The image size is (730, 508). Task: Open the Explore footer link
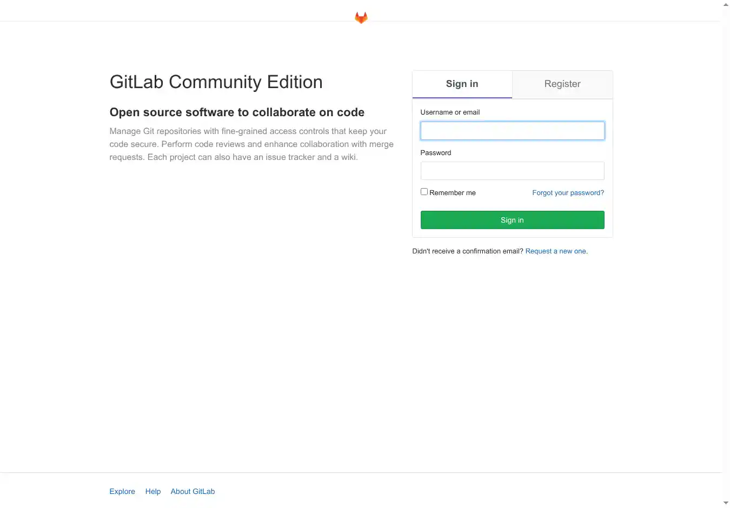122,491
